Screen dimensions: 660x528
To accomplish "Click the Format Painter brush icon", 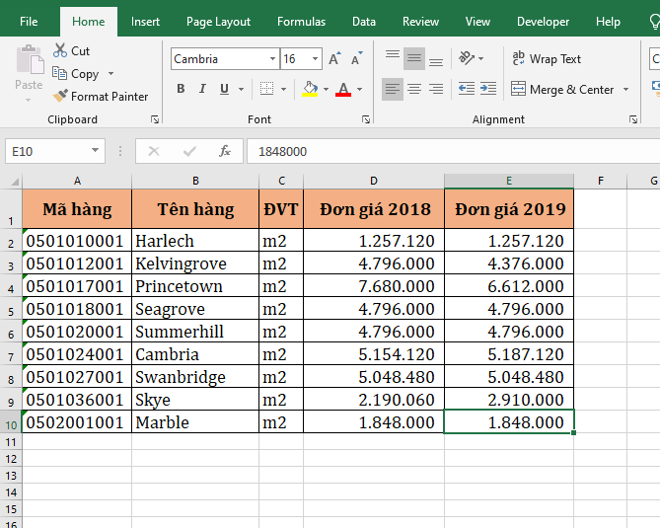I will tap(60, 97).
